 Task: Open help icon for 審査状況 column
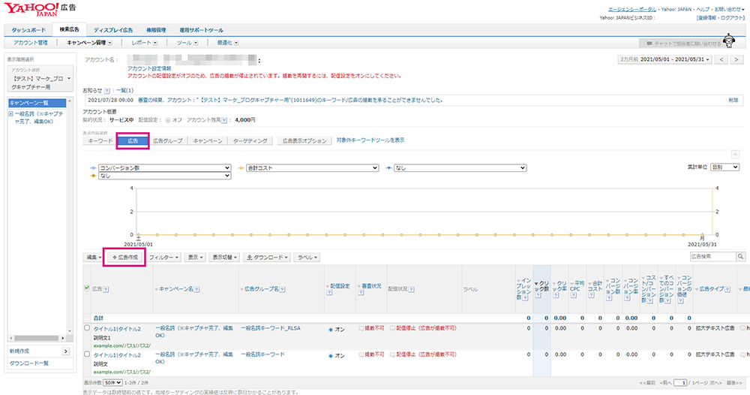tap(361, 293)
